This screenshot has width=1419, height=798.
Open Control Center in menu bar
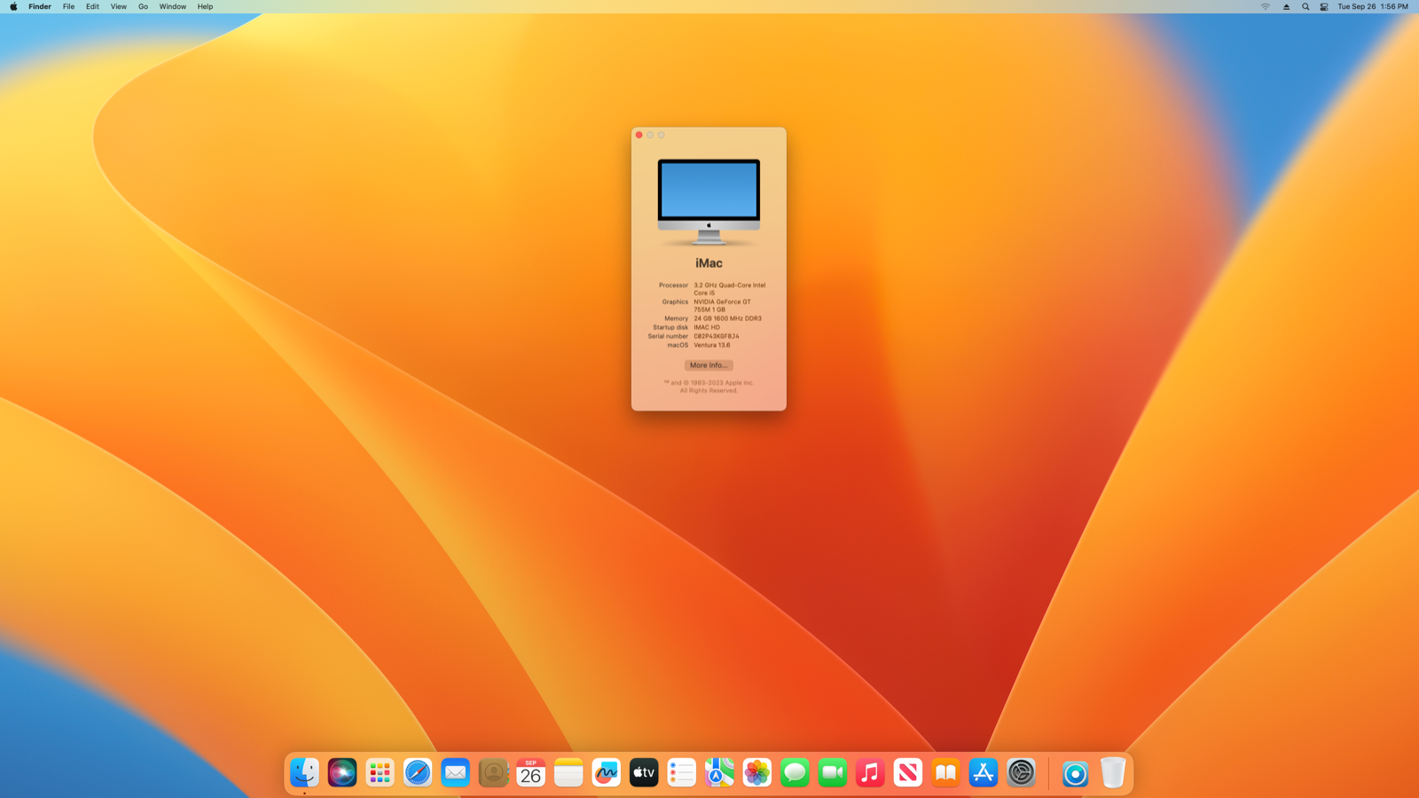point(1324,6)
